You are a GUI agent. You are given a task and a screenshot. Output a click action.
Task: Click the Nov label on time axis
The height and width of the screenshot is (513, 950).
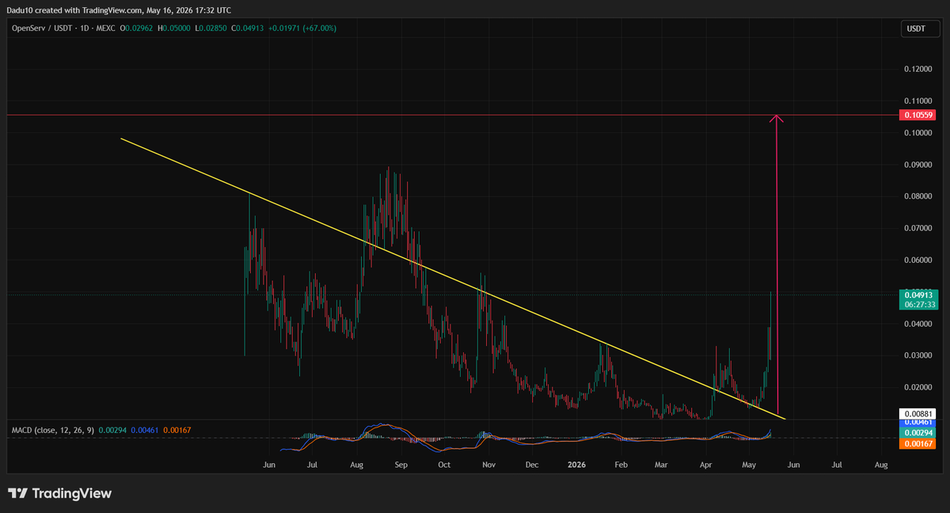(488, 465)
